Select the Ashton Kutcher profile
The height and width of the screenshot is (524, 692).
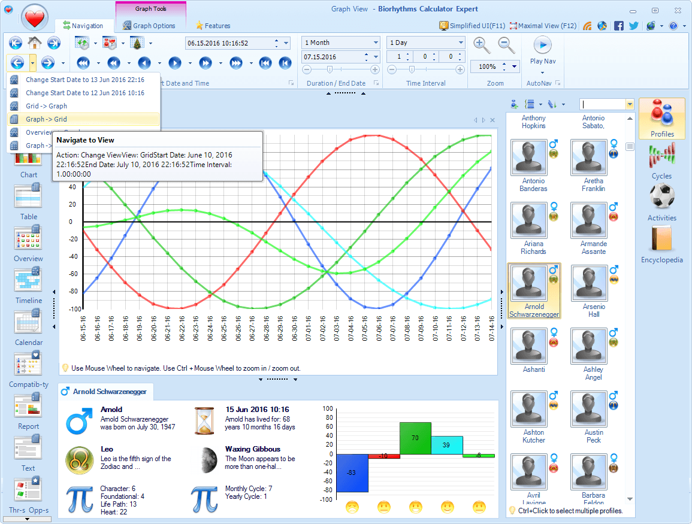coord(534,417)
